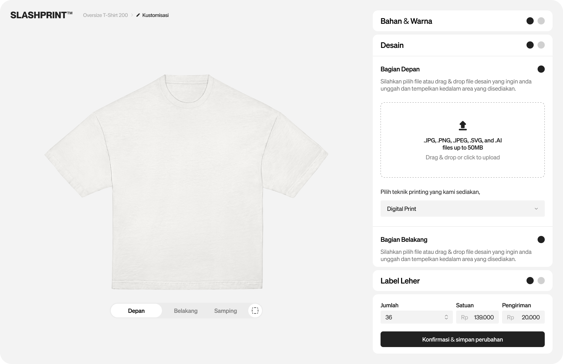Click the gray dot on Label Leher
Viewport: 563px width, 364px height.
click(x=541, y=281)
